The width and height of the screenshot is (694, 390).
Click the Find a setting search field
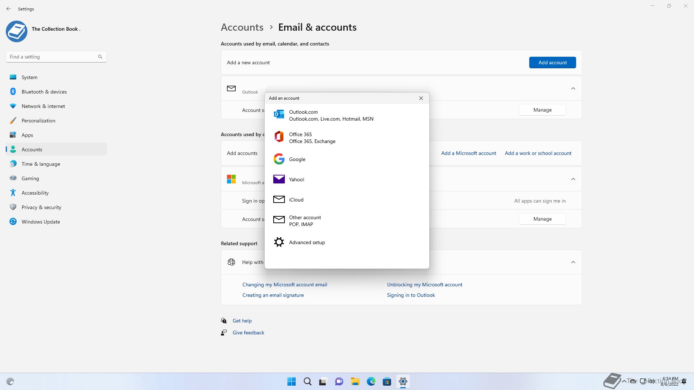tap(56, 57)
